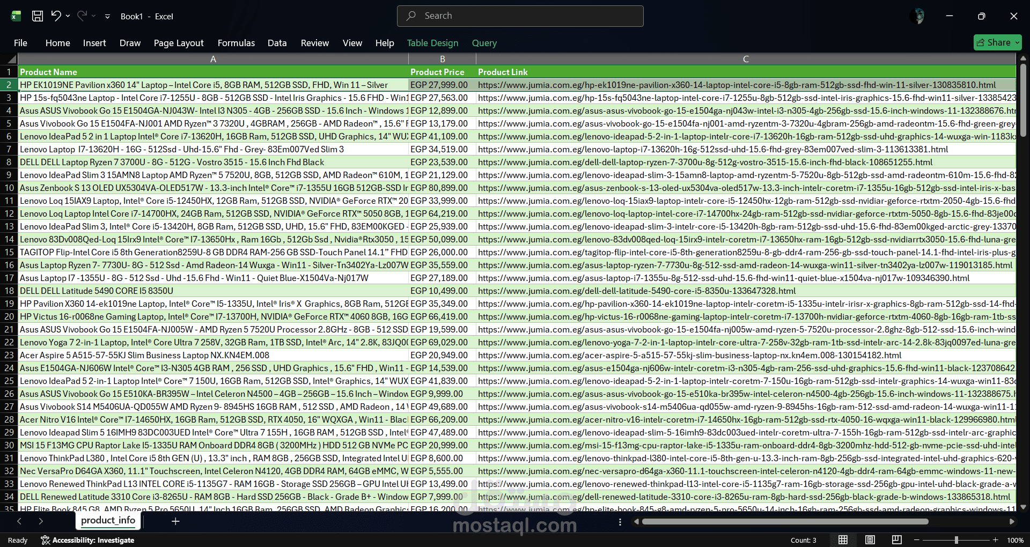This screenshot has width=1030, height=547.
Task: Switch to Normal view icon
Action: click(x=843, y=540)
